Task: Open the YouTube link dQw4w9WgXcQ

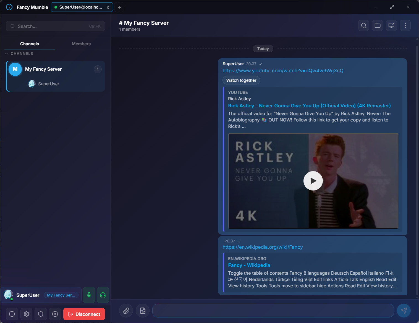Action: (x=283, y=71)
